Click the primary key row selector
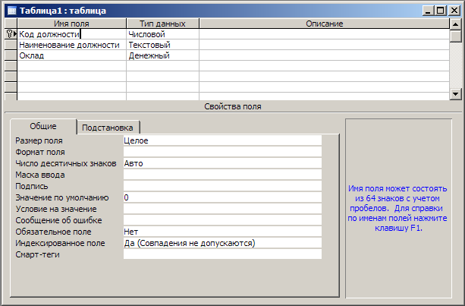 [x=11, y=34]
